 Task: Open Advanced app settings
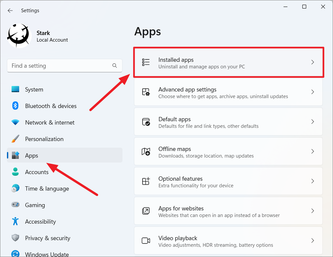(x=228, y=92)
